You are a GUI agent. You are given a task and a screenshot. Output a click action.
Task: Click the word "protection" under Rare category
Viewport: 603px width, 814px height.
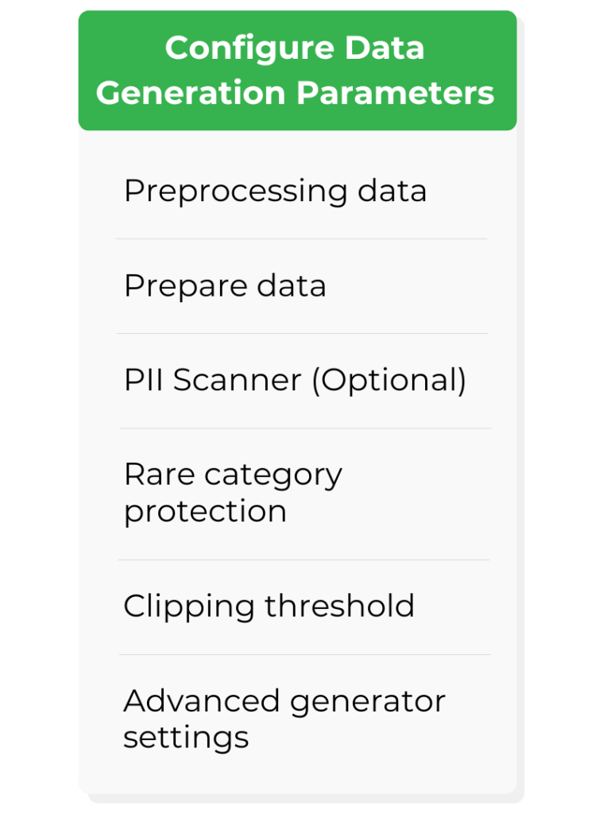tap(205, 511)
